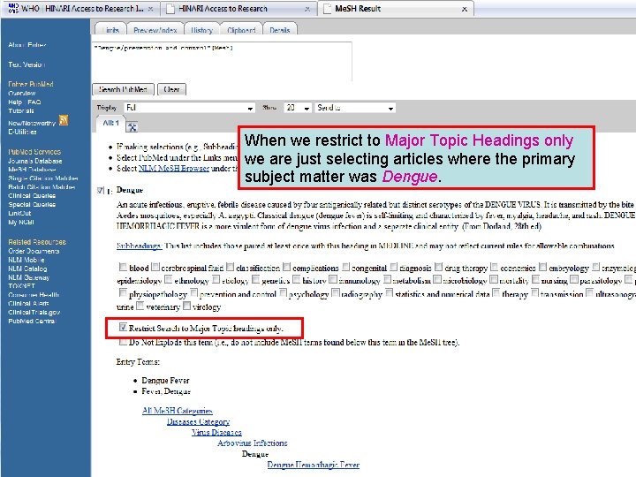The image size is (636, 477).
Task: Click inside the MeSH search query text box
Action: click(222, 61)
